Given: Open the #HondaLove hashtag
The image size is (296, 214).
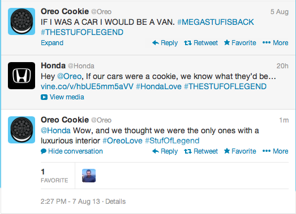Looking at the screenshot, I should tap(158, 86).
